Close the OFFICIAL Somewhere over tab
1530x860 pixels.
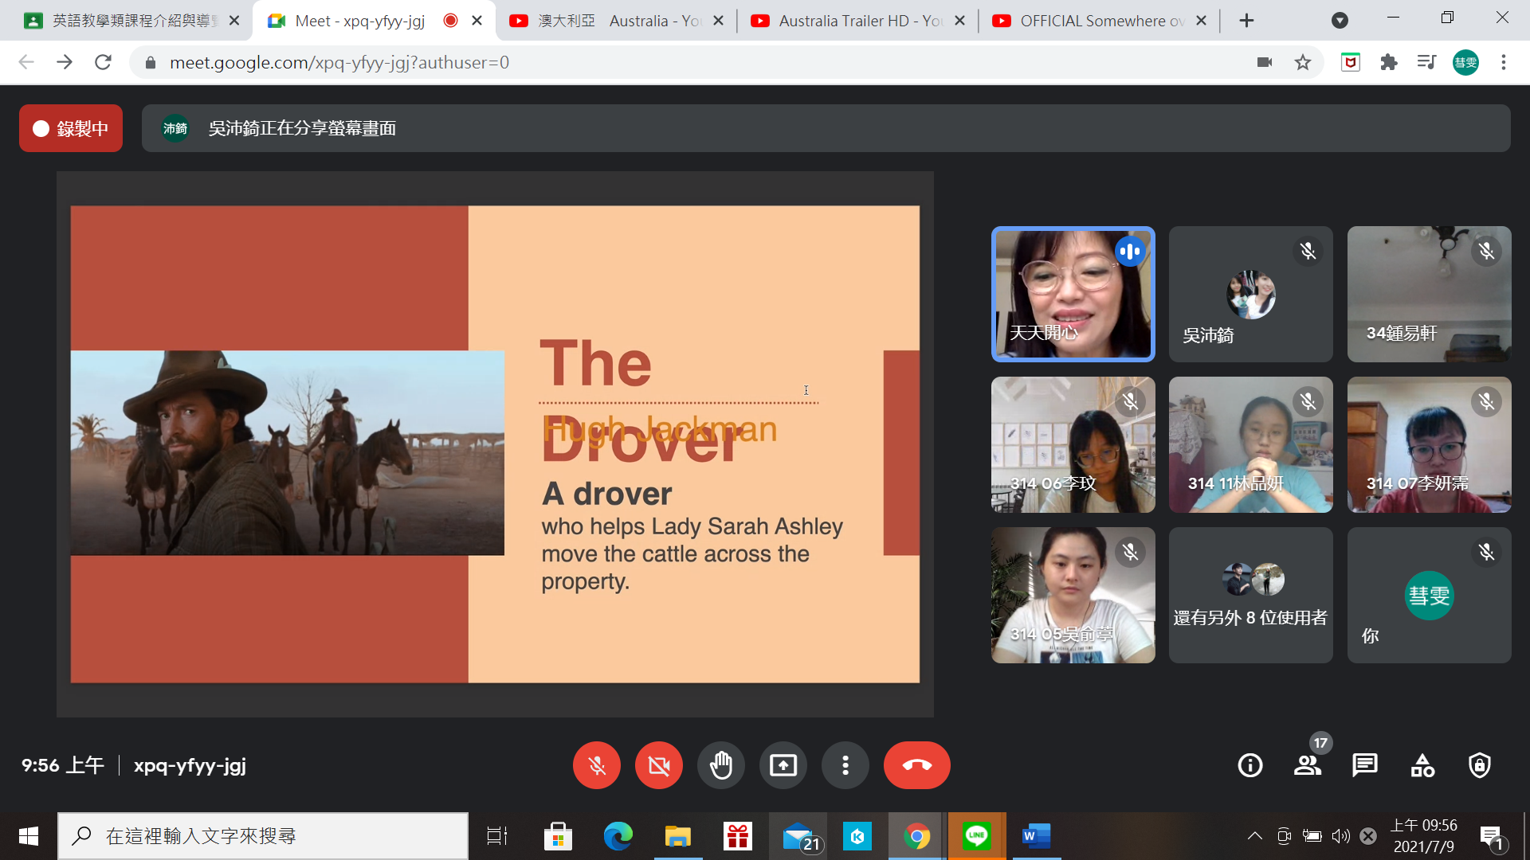(x=1201, y=21)
